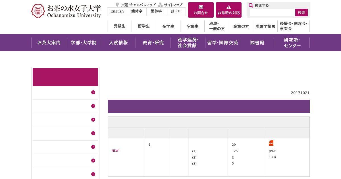This screenshot has width=341, height=179.
Task: Open お茶大案内 navigation tab
Action: tap(49, 43)
